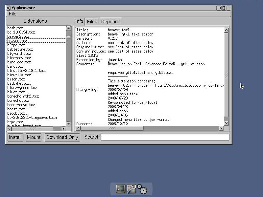Click the Extensions list down scroll arrow
The width and height of the screenshot is (263, 197).
[x=68, y=124]
